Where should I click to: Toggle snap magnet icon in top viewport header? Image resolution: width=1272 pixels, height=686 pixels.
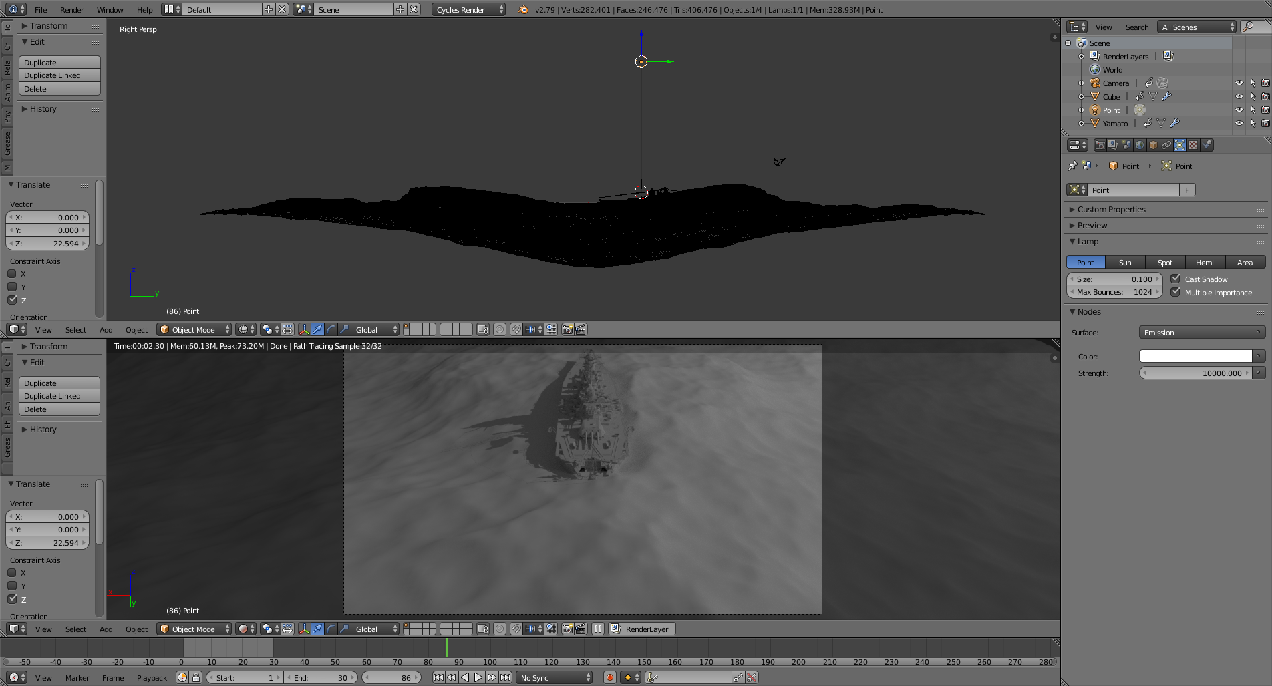[516, 329]
